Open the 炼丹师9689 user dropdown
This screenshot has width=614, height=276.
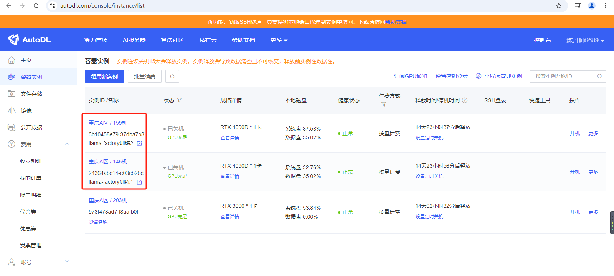[585, 40]
